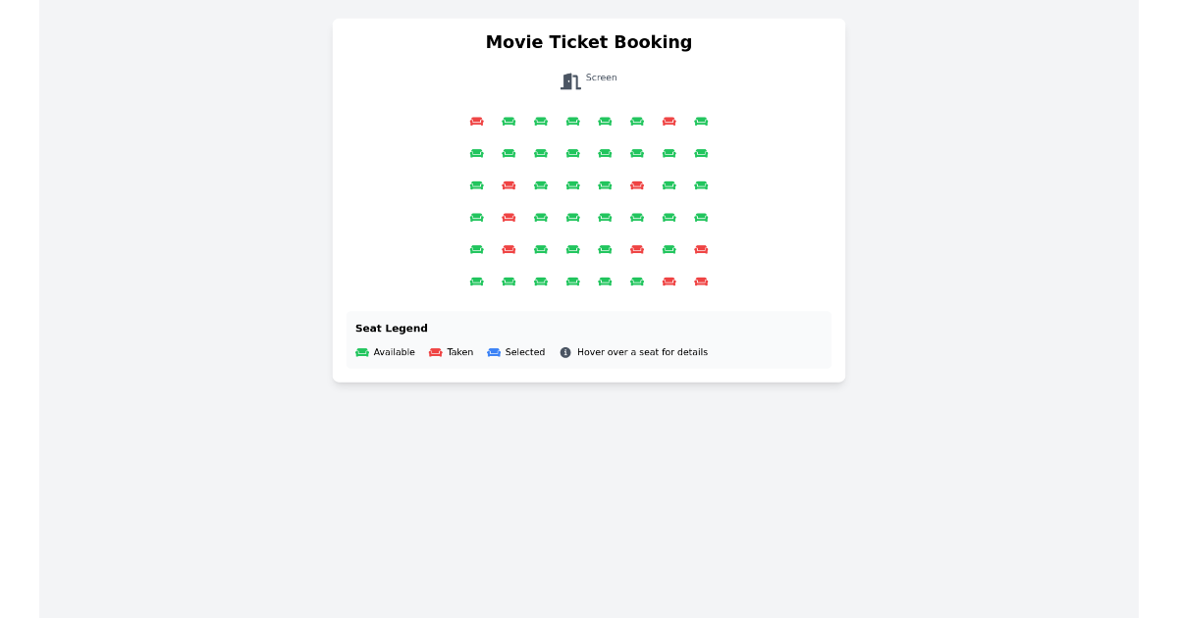Toggle selection of the first seat in row two
Screen dimensions: 1178x618
click(x=476, y=153)
